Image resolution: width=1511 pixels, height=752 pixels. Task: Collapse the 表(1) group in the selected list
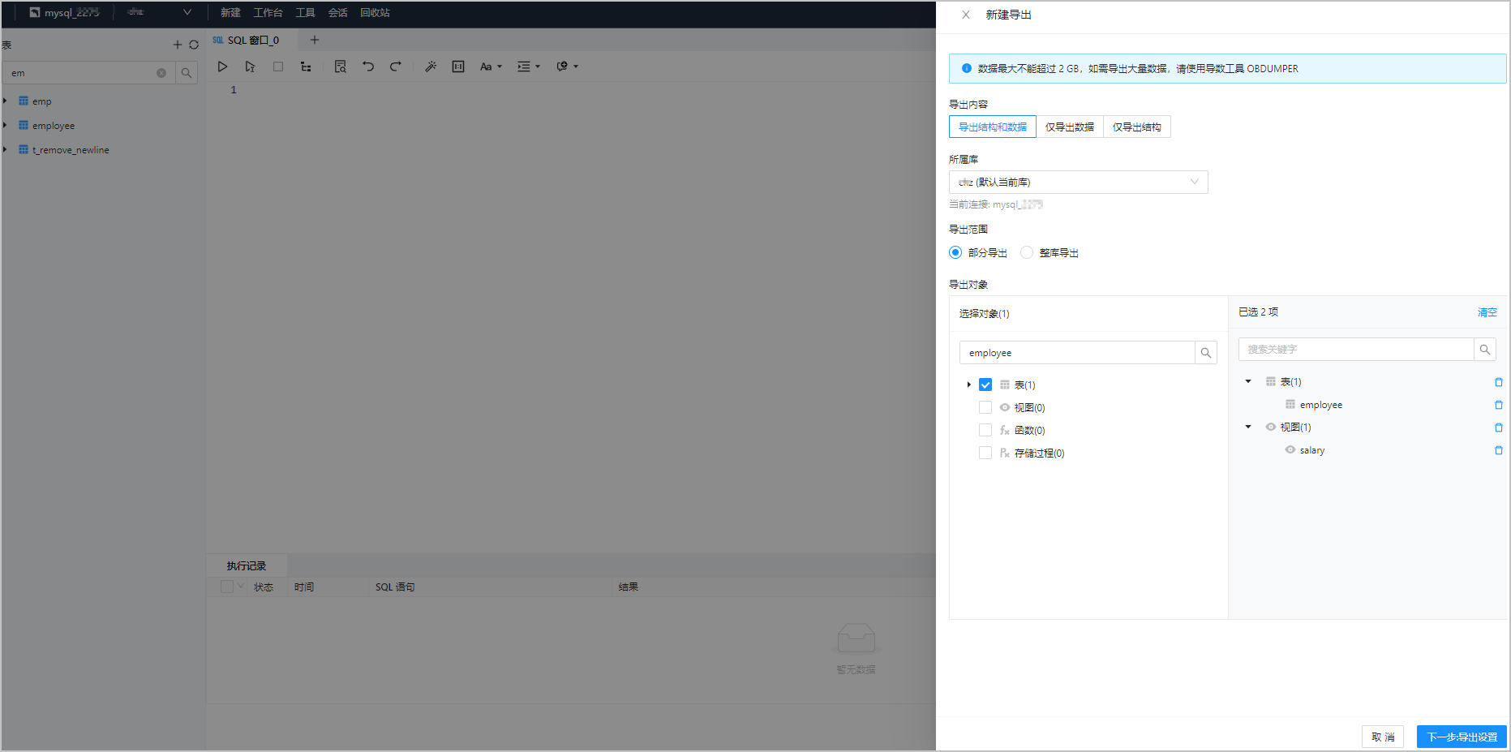click(x=1248, y=381)
